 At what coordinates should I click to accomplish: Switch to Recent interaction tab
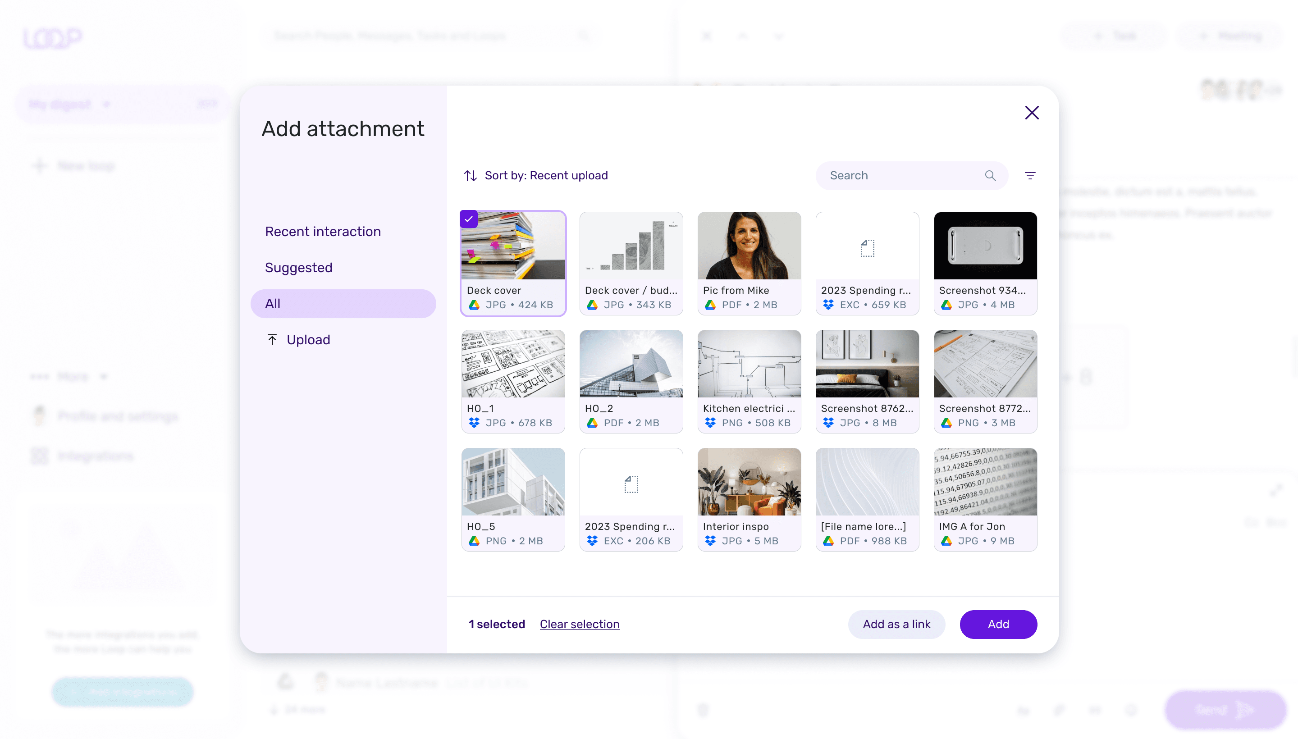[323, 232]
